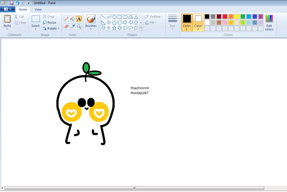Open the Rotate dropdown
The height and width of the screenshot is (192, 287).
[51, 28]
